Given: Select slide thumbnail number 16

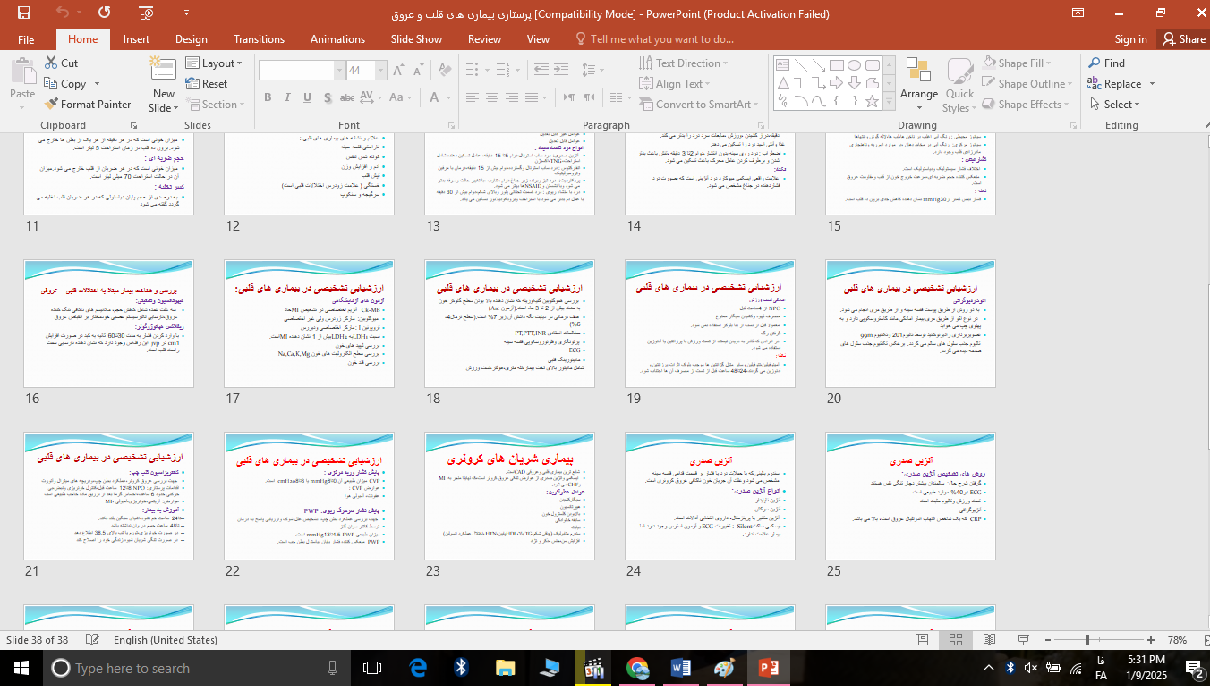Looking at the screenshot, I should 108,322.
